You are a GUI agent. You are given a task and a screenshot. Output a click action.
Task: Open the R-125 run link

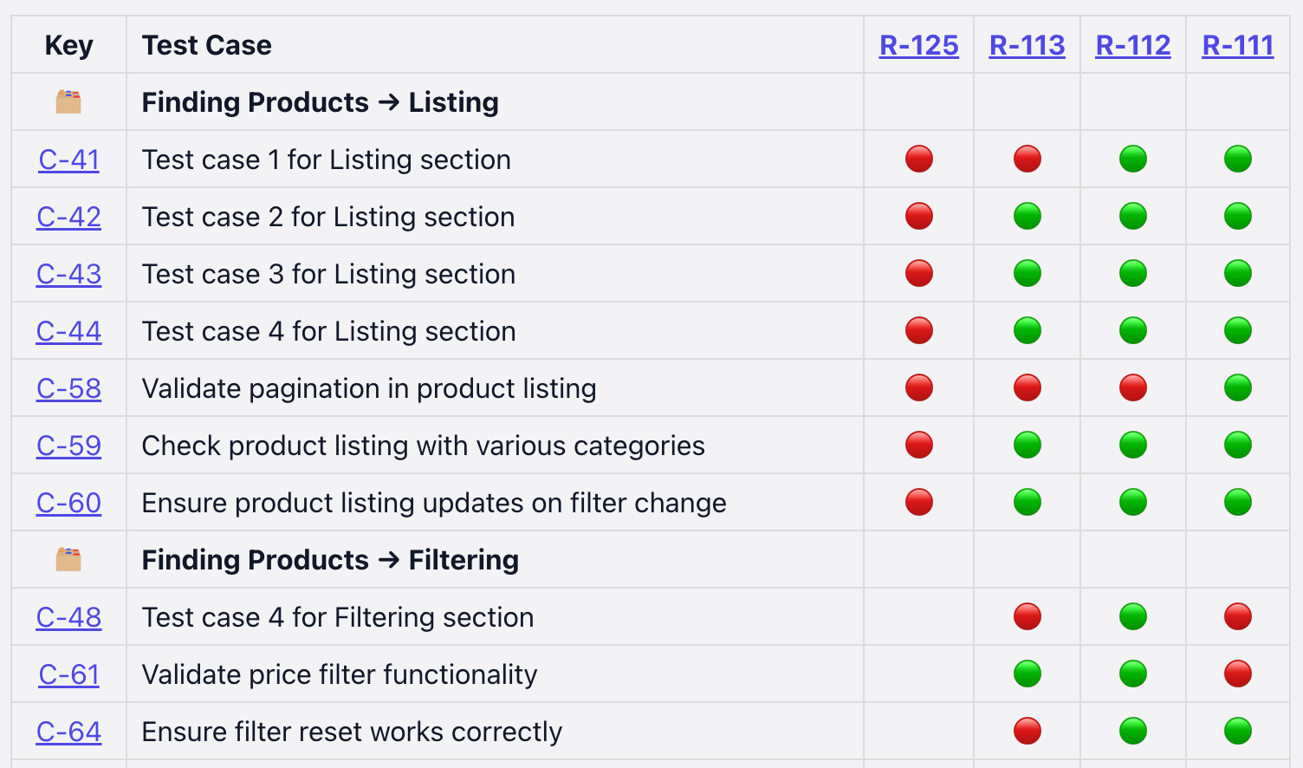click(919, 45)
